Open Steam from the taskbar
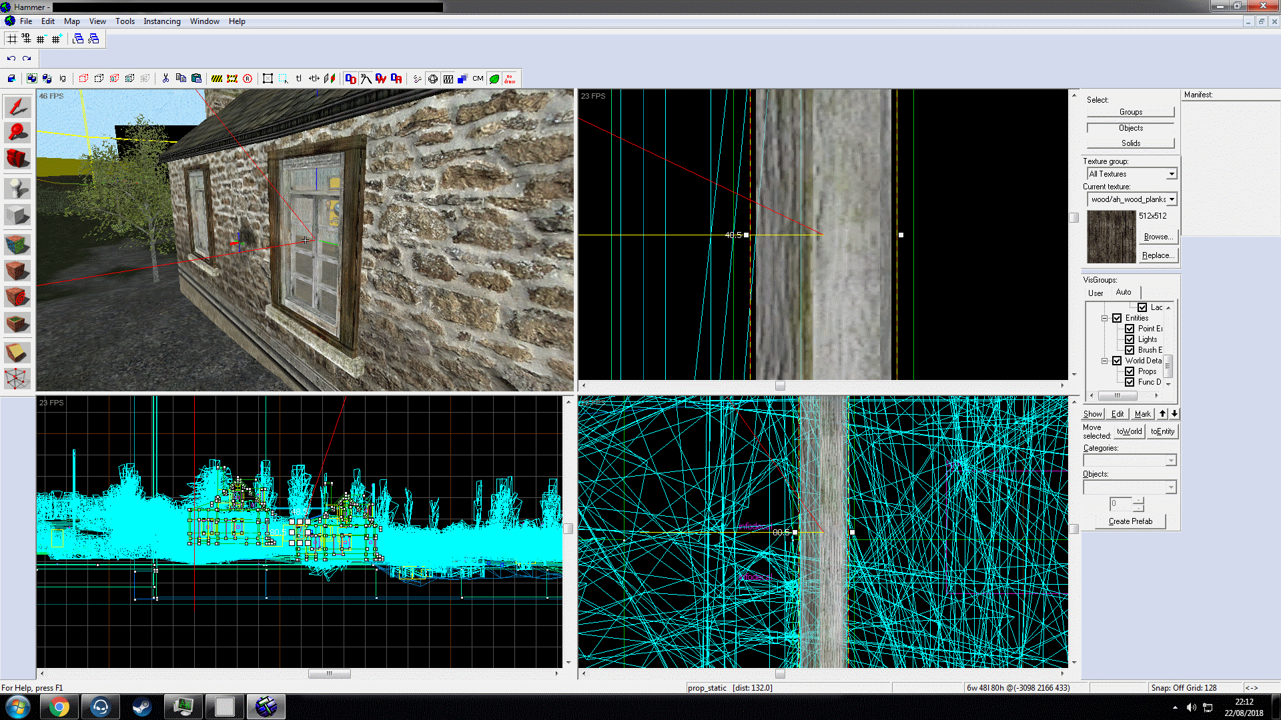Screen dimensions: 1281x720 (141, 707)
